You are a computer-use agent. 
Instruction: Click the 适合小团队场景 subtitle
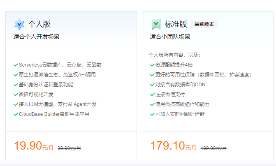(170, 37)
